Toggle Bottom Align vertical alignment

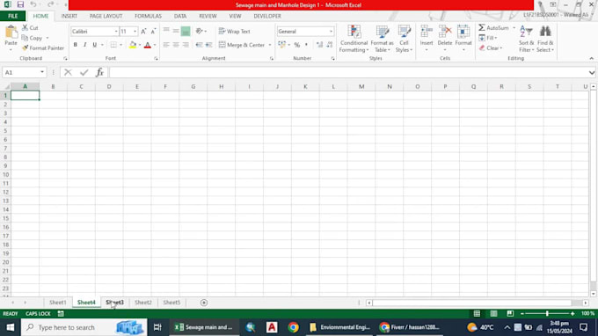pos(186,31)
